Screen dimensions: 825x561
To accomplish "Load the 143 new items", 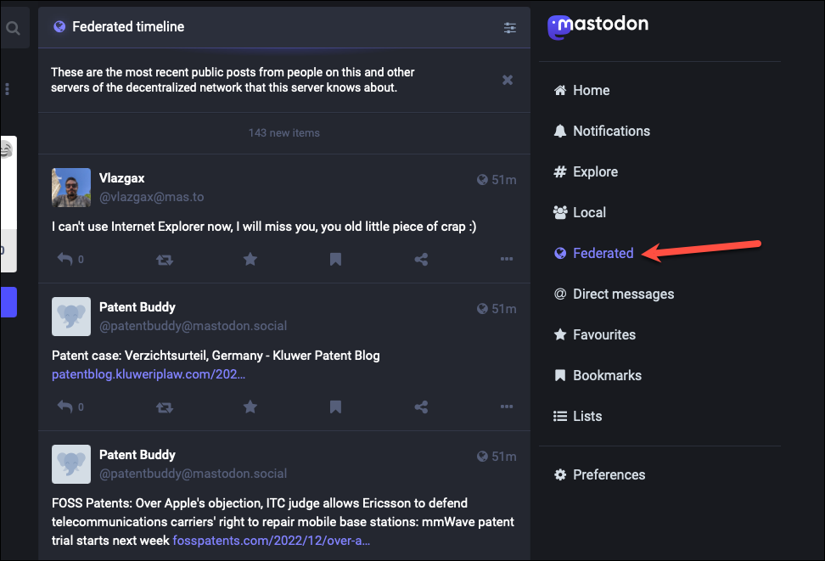I will (x=284, y=133).
